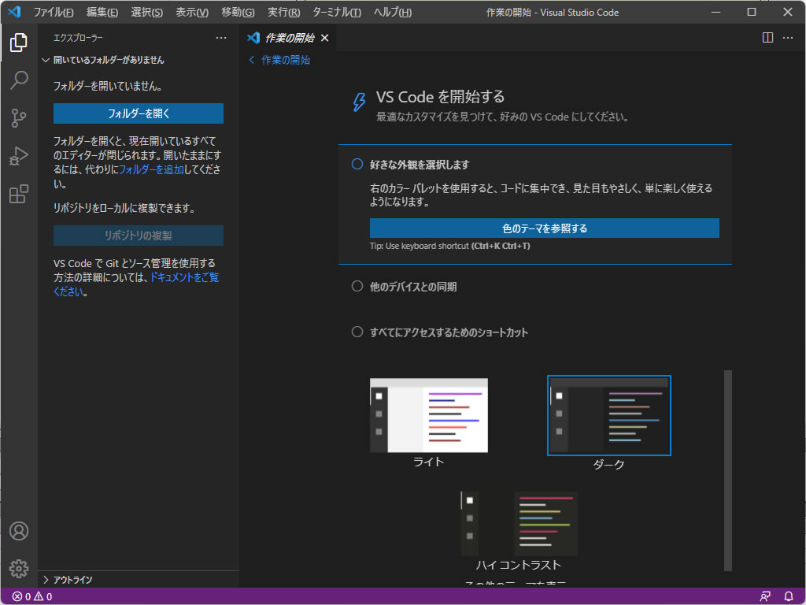Select the すべてにアクセスするためのショートカット step circle
This screenshot has height=605, width=806.
tap(357, 332)
